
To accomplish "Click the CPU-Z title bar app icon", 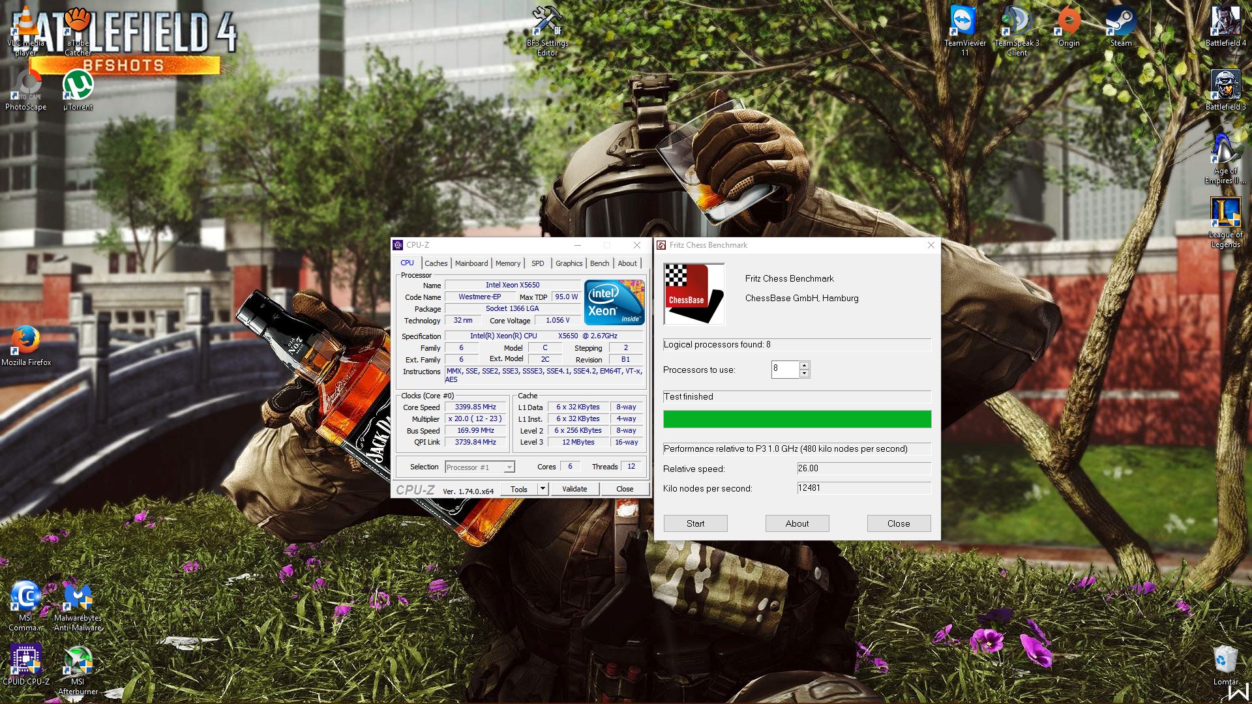I will coord(398,245).
